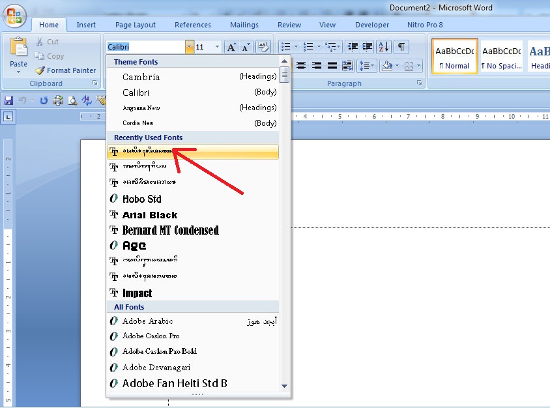Click the Calibri font name box
The height and width of the screenshot is (408, 550).
pyautogui.click(x=145, y=47)
